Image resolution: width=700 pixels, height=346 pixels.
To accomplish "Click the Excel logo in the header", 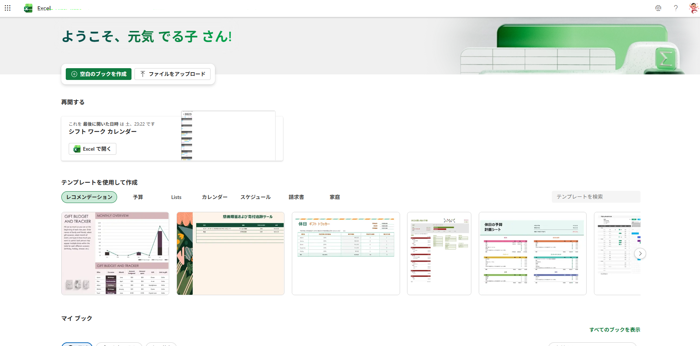I will (x=28, y=8).
